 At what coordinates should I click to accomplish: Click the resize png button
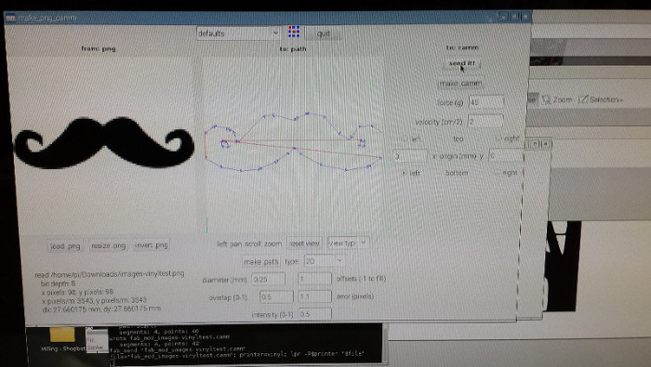click(x=109, y=246)
